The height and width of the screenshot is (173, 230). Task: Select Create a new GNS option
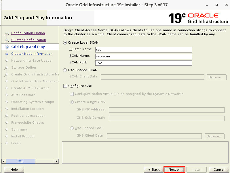pos(72,102)
